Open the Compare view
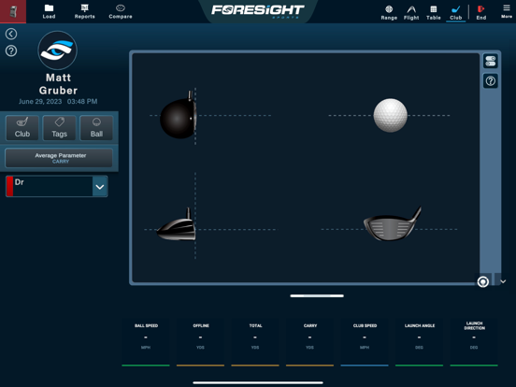The width and height of the screenshot is (516, 387). tap(121, 11)
